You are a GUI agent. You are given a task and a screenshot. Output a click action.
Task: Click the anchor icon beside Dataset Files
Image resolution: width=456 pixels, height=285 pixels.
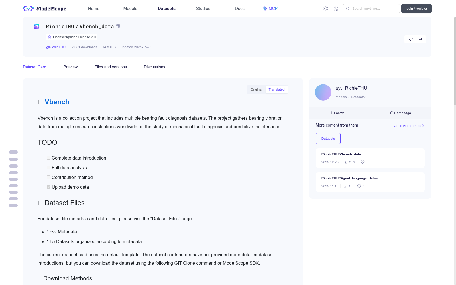[x=40, y=203]
